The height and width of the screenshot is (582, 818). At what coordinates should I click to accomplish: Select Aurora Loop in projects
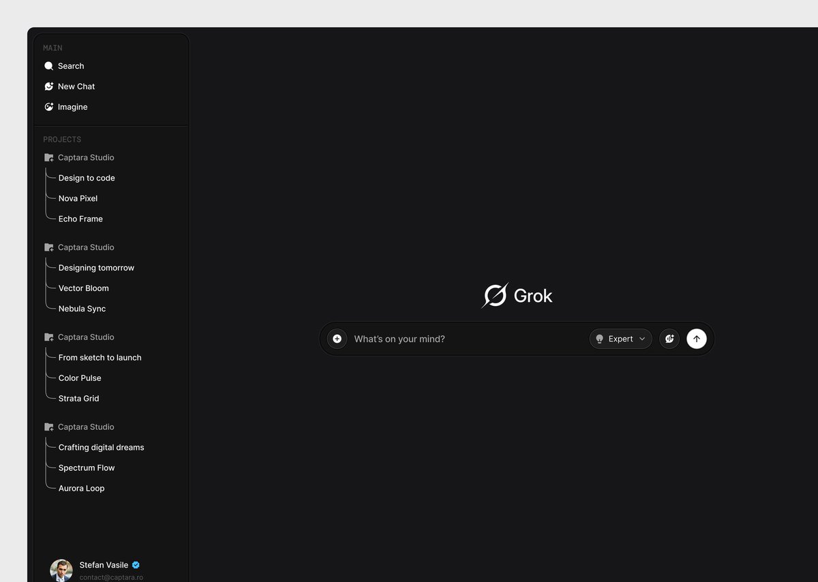tap(81, 489)
